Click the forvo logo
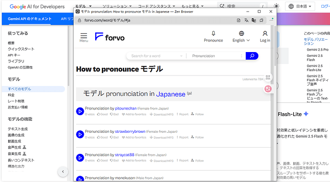The height and width of the screenshot is (182, 330). [x=110, y=37]
